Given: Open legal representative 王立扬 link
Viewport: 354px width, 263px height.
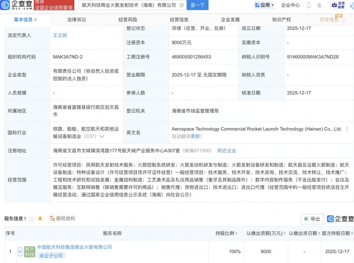Looking at the screenshot, I should pyautogui.click(x=60, y=35).
